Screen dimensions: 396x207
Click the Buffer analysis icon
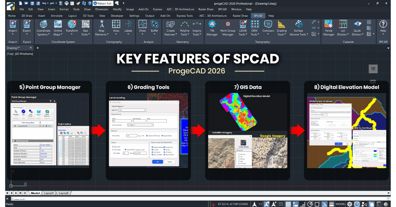(x=154, y=24)
